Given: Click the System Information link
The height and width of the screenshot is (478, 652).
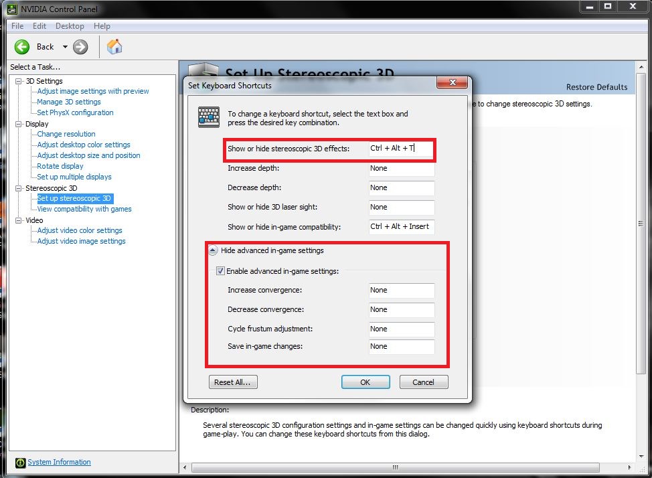Looking at the screenshot, I should (x=59, y=462).
